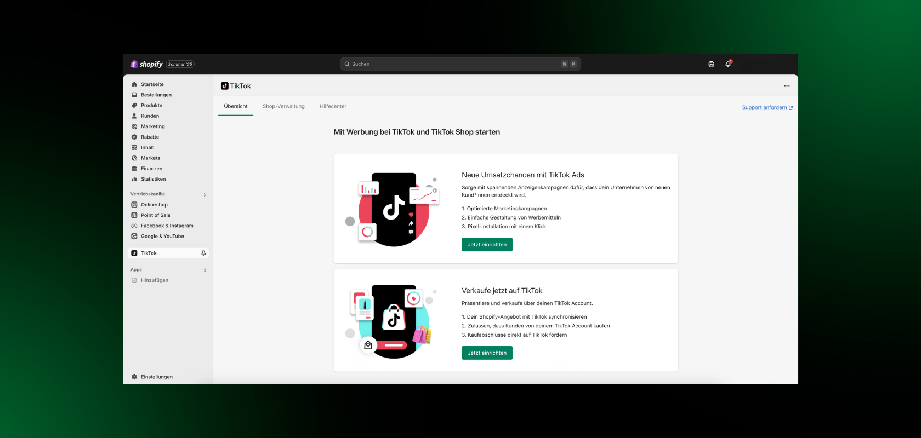Click Hinzufügen to add an app
The image size is (921, 438).
coord(154,280)
